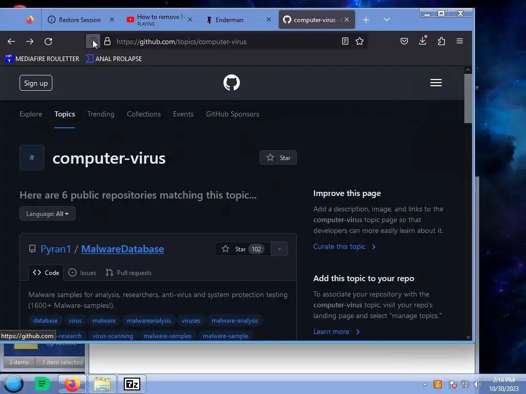This screenshot has width=526, height=394.
Task: Open the Pyran1 user link
Action: coord(55,249)
